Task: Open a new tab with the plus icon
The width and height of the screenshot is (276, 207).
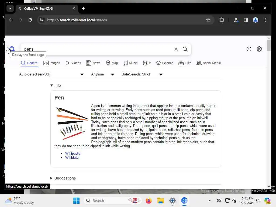Action: pos(84,8)
